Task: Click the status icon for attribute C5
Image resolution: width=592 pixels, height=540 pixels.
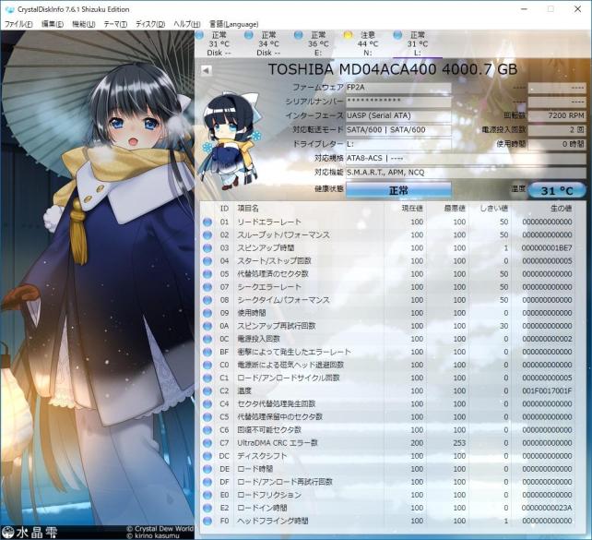Action: pos(207,417)
